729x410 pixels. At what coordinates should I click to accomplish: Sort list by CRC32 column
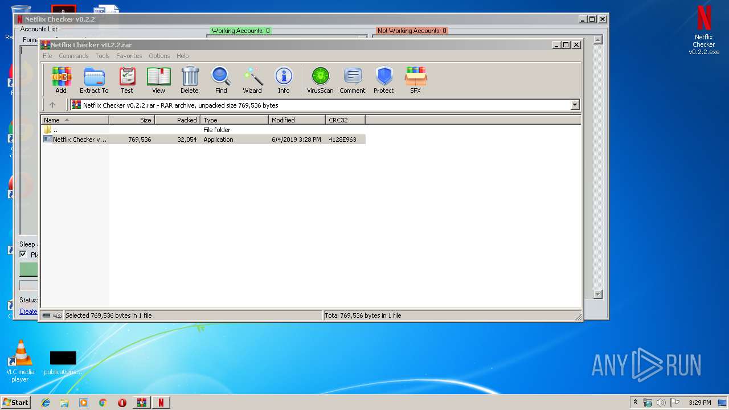pyautogui.click(x=345, y=120)
